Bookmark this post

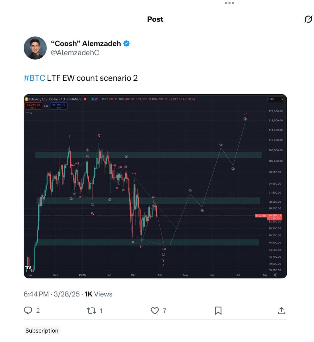click(218, 310)
